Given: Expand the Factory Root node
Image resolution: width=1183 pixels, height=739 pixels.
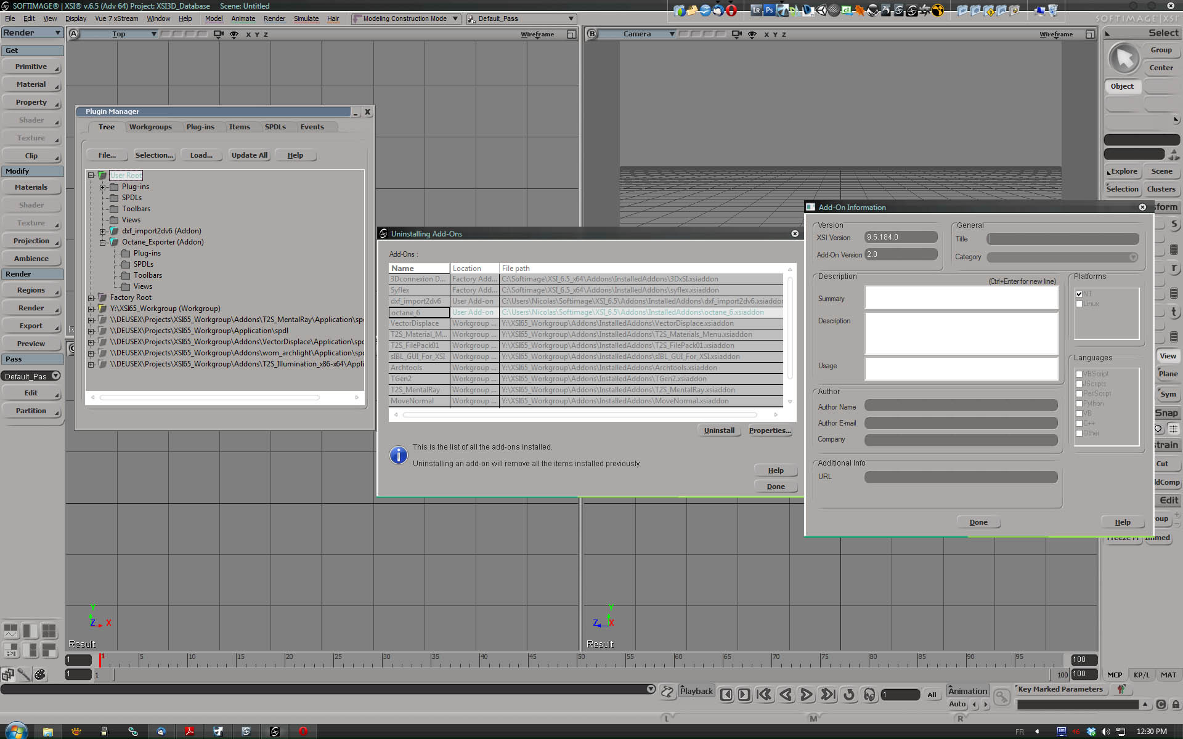Looking at the screenshot, I should coord(91,297).
